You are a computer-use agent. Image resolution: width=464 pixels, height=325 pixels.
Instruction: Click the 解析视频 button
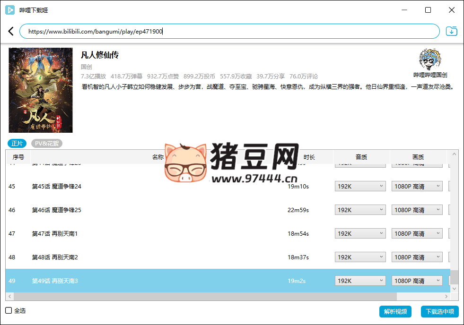[395, 311]
